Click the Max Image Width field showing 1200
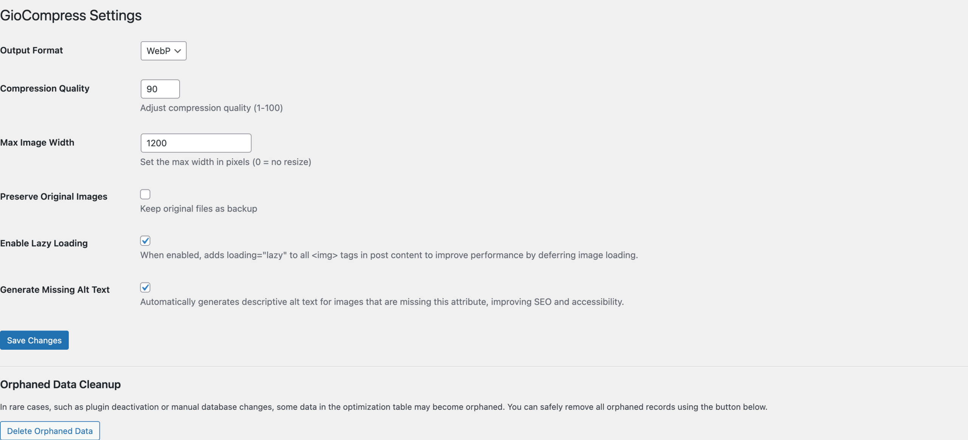Viewport: 968px width, 440px height. [x=196, y=143]
